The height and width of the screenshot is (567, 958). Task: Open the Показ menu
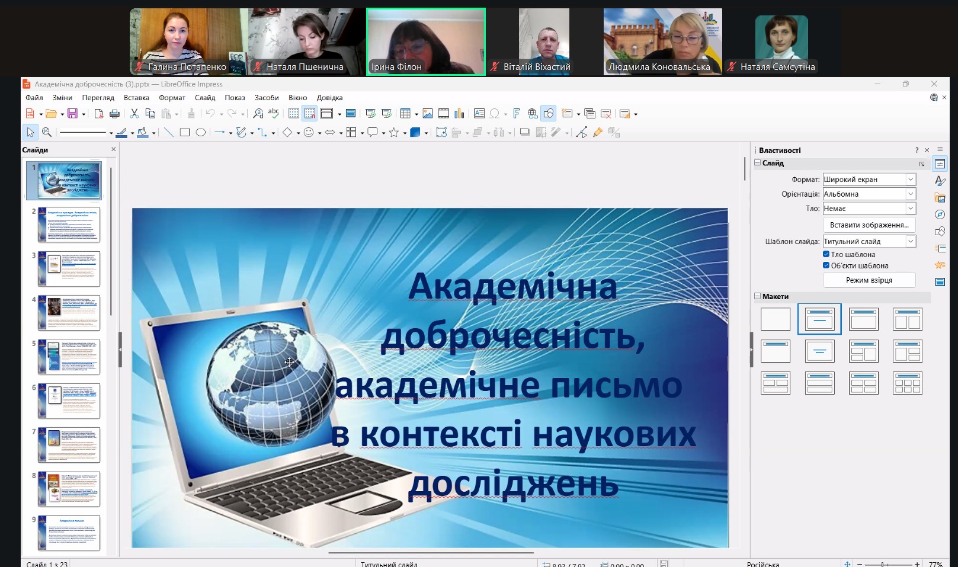point(235,98)
